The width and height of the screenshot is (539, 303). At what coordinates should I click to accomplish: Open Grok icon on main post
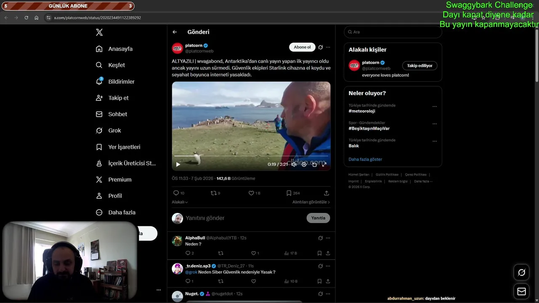[320, 47]
